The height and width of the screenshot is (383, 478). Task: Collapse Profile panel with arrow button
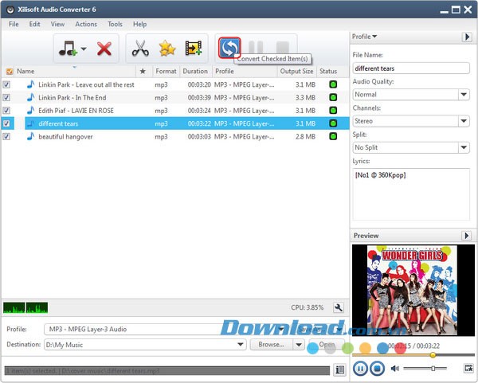[467, 37]
